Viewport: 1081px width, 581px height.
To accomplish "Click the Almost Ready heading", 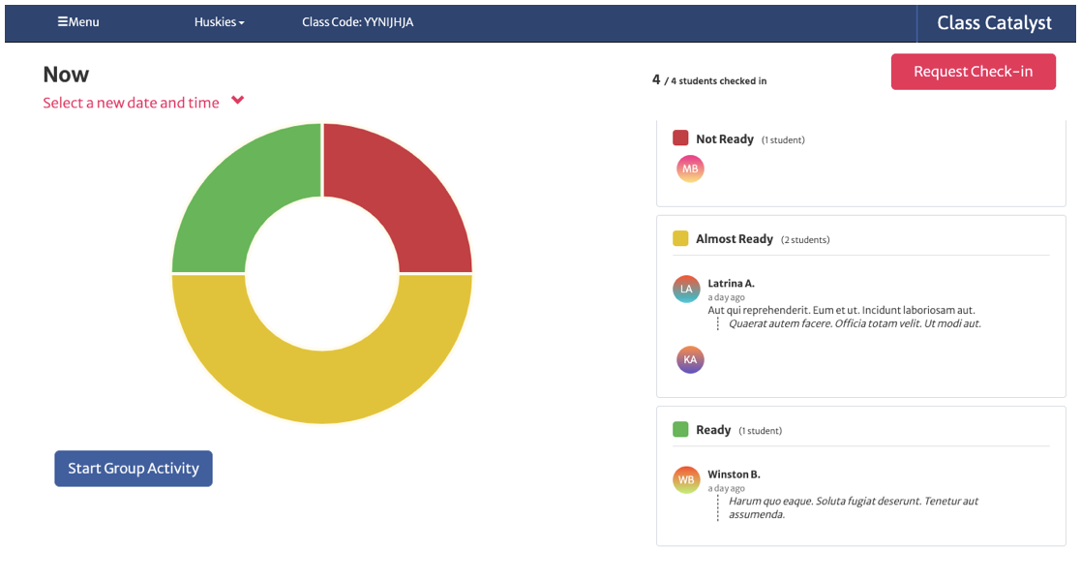I will [735, 239].
